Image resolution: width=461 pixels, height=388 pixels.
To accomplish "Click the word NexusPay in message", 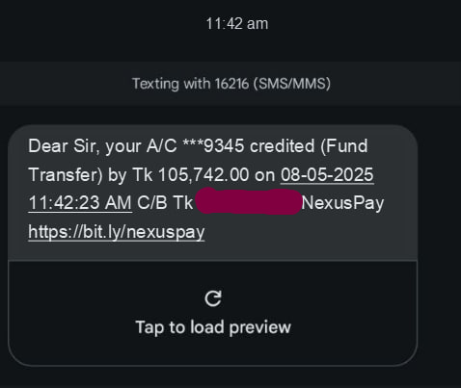I will (342, 203).
